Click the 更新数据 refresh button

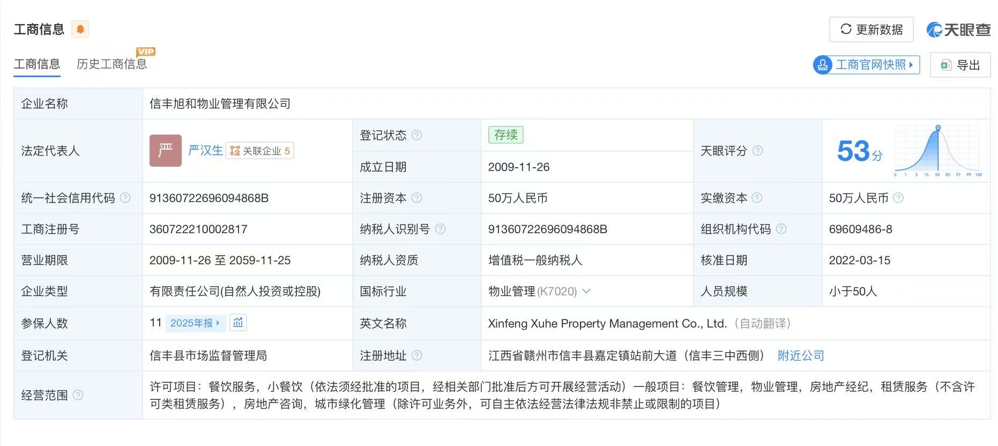(872, 29)
